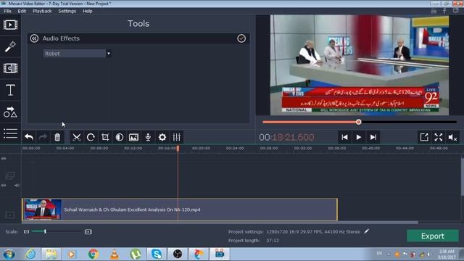Open Google Chrome from taskbar
This screenshot has height=261, width=464.
(x=94, y=254)
